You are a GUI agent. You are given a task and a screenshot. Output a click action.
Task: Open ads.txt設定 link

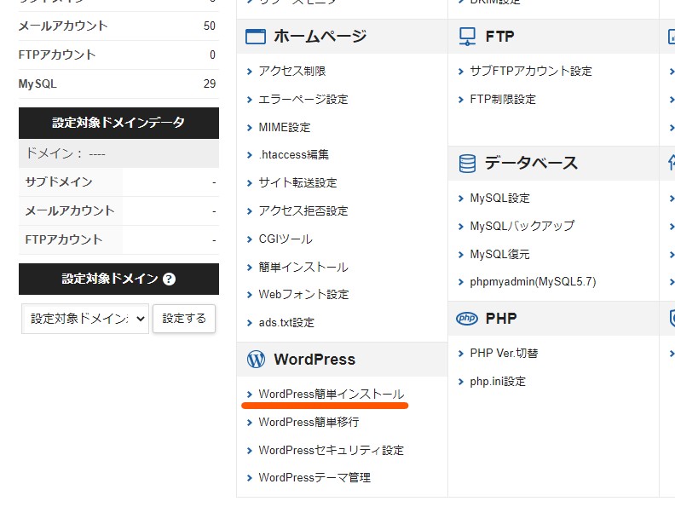(286, 323)
